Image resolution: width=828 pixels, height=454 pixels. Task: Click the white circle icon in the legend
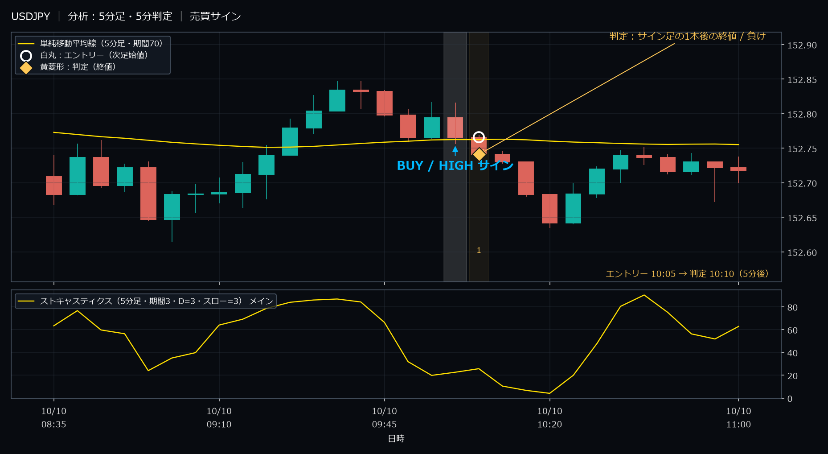[26, 56]
